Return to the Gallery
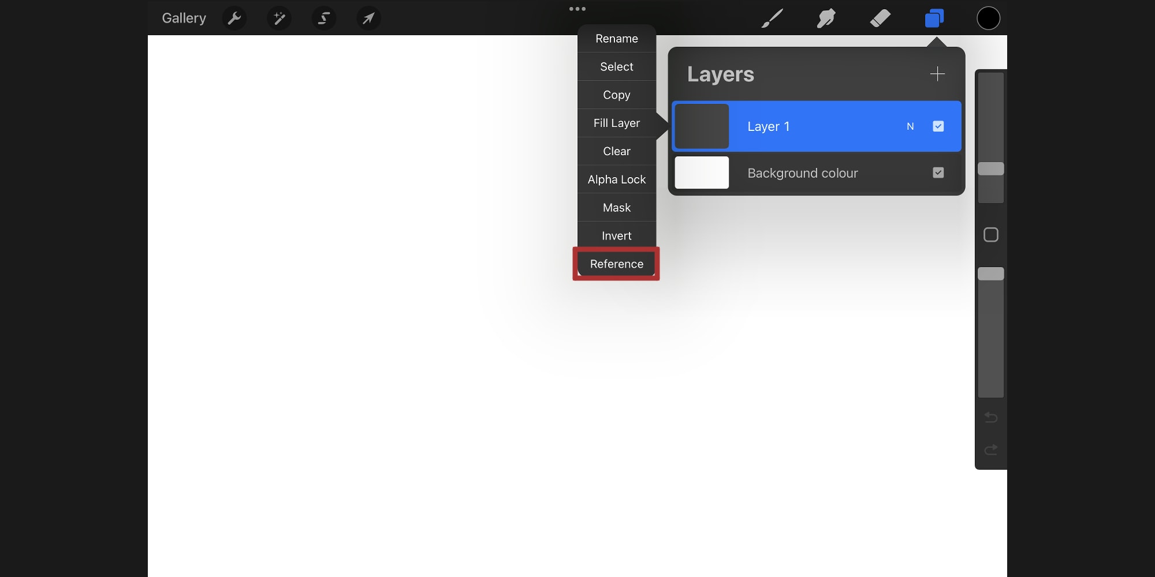1155x577 pixels. click(184, 18)
